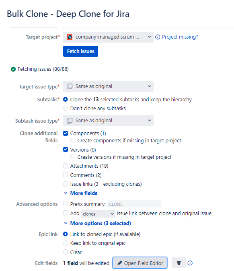Image resolution: width=234 pixels, height=271 pixels.
Task: Enable Create versions if missing in target project
Action: click(x=73, y=157)
